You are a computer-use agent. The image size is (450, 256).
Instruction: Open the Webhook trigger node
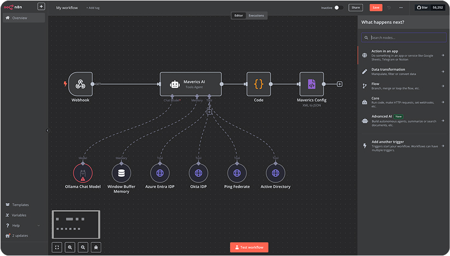pyautogui.click(x=80, y=84)
